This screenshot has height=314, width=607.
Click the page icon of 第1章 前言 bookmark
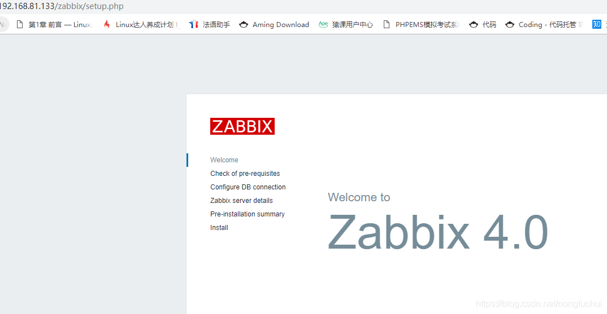[x=20, y=25]
